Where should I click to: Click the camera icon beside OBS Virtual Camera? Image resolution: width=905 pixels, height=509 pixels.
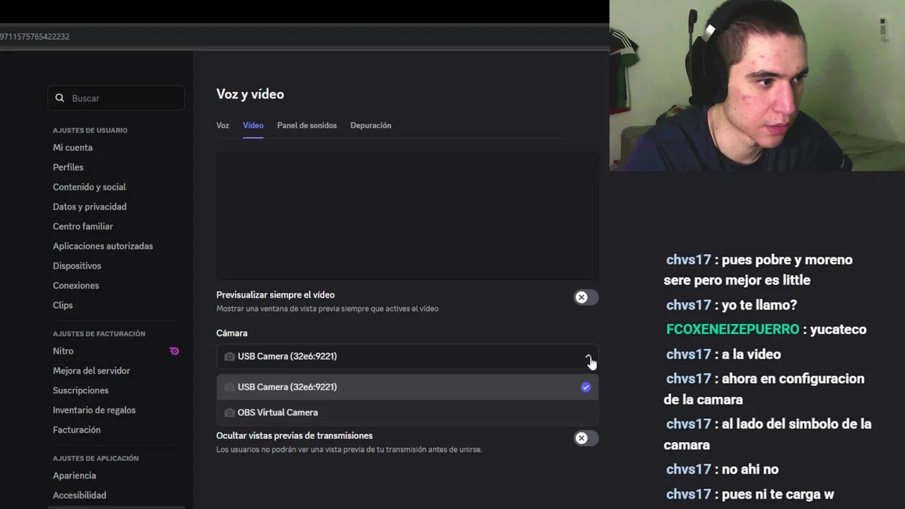(229, 412)
